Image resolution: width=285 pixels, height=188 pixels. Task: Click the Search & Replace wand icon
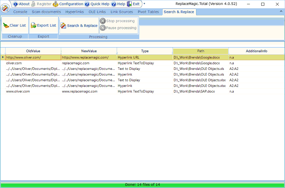[63, 26]
